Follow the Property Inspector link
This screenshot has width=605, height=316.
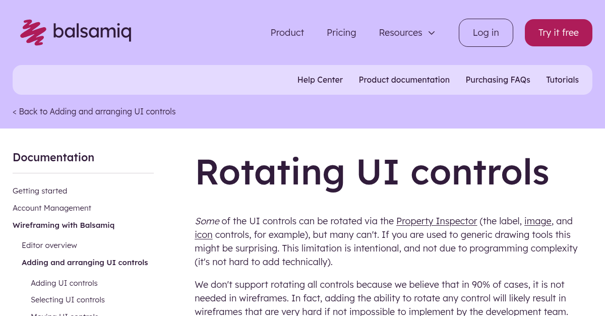pyautogui.click(x=437, y=221)
